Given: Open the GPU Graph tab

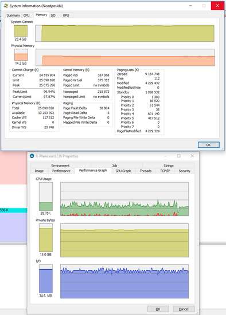Looking at the screenshot, I should [123, 171].
